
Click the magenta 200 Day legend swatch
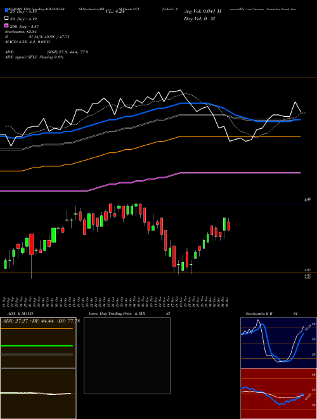(7, 25)
